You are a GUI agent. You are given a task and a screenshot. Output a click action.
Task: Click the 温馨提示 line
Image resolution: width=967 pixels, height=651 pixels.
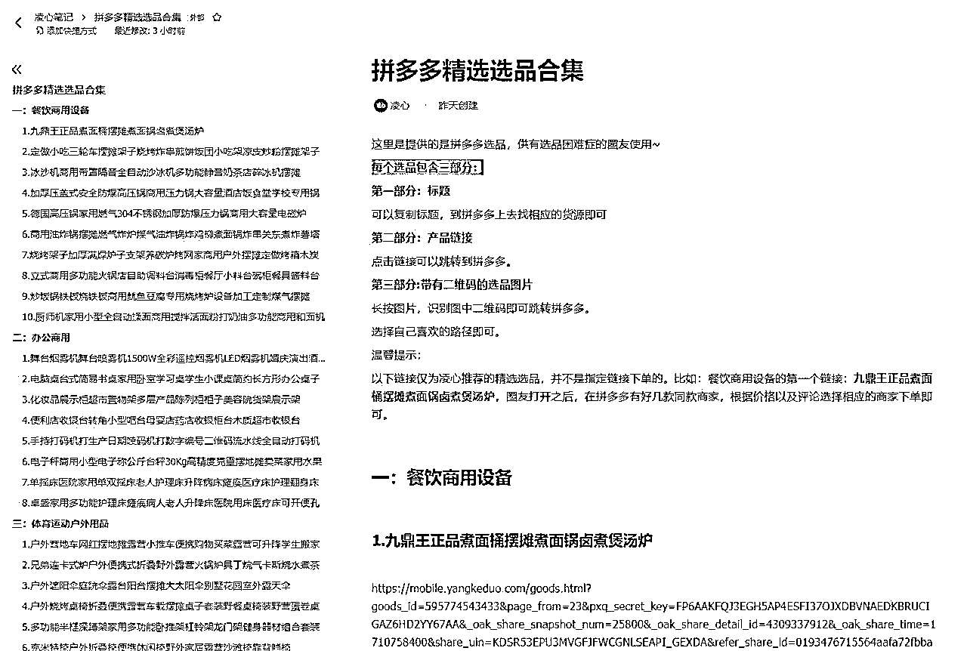point(396,355)
